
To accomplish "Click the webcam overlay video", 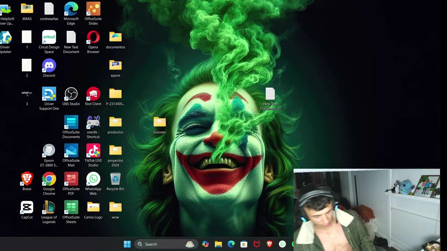I will pyautogui.click(x=367, y=210).
